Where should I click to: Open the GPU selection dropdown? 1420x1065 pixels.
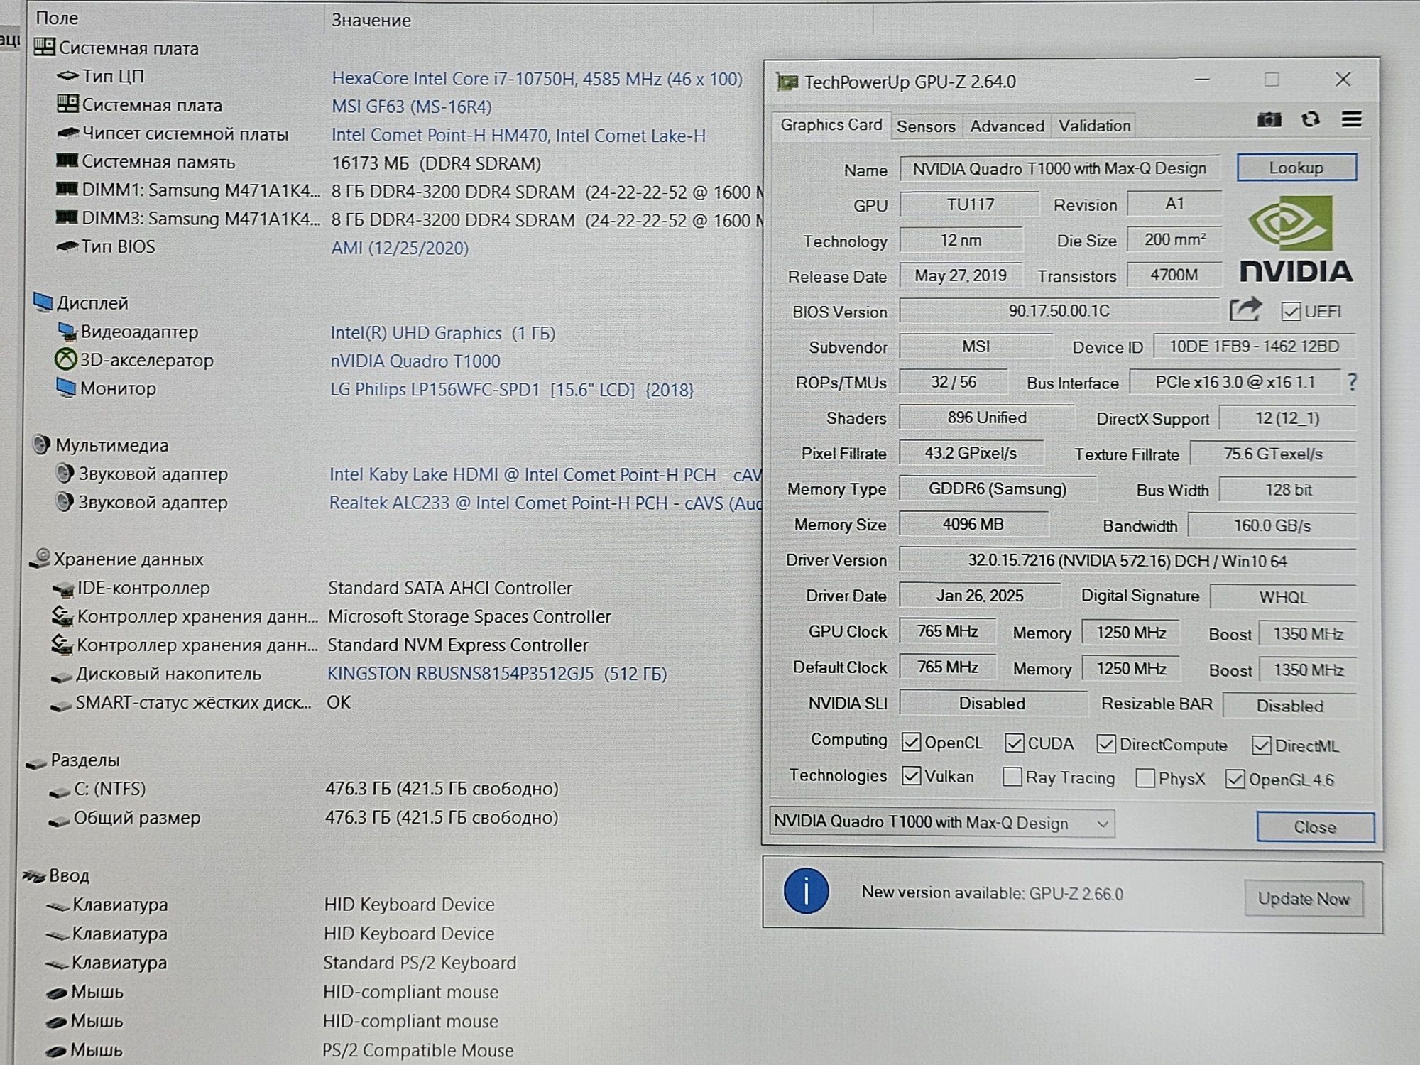(x=941, y=822)
